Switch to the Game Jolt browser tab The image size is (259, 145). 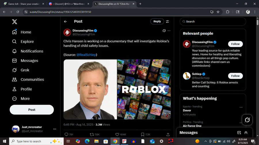[x=24, y=4]
